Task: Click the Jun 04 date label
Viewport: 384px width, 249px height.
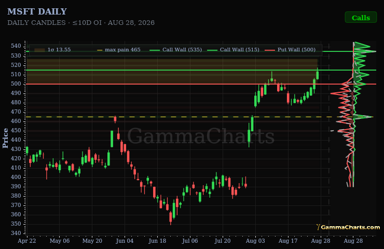Action: pyautogui.click(x=125, y=241)
